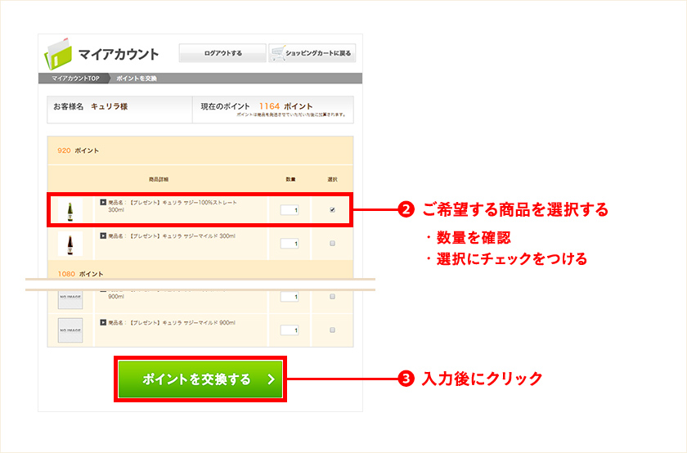
Task: Click the サジー100%ストレート bottle thumbnail
Action: pyautogui.click(x=70, y=211)
